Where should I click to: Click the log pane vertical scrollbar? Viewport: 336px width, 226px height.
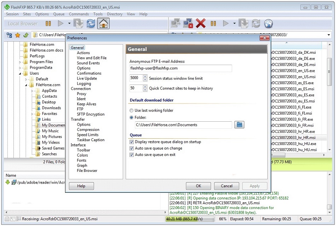[329, 207]
